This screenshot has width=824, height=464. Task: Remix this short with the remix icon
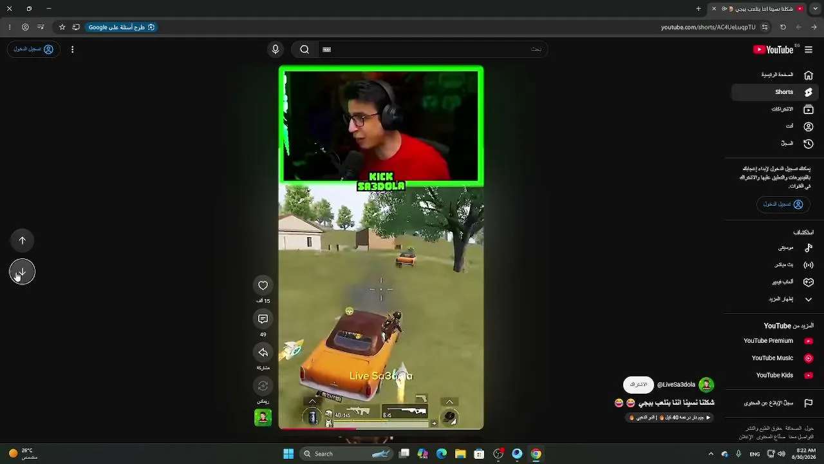point(263,386)
